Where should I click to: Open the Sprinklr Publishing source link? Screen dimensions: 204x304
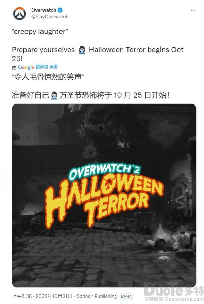tap(97, 296)
